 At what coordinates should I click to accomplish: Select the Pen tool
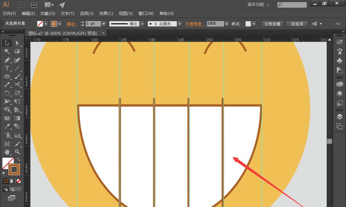click(7, 60)
